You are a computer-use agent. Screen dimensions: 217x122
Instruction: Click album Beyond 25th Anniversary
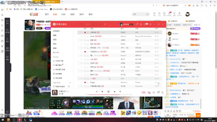coord(143,36)
